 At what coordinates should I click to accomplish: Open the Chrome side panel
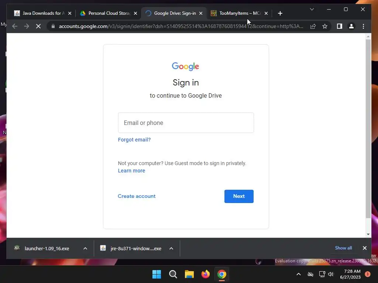click(340, 26)
